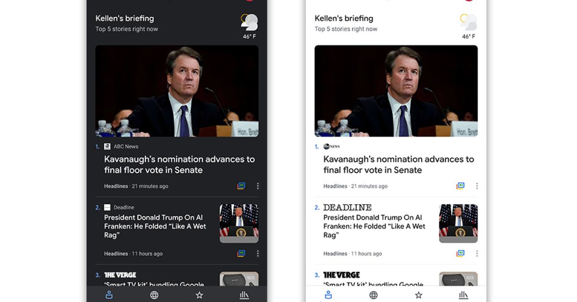Open Newsstand icon in light-theme bottom bar
Viewport: 577px width, 302px height.
click(464, 295)
